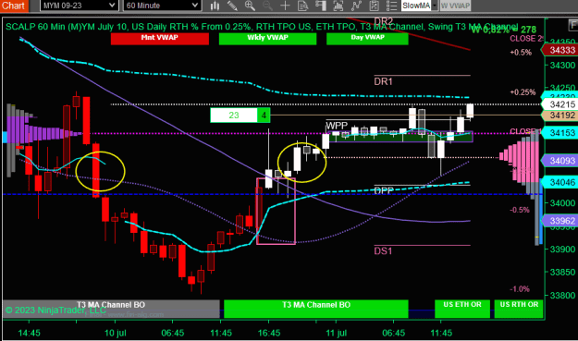Click the 33962 purple price marker
Image resolution: width=578 pixels, height=341 pixels.
click(x=560, y=221)
